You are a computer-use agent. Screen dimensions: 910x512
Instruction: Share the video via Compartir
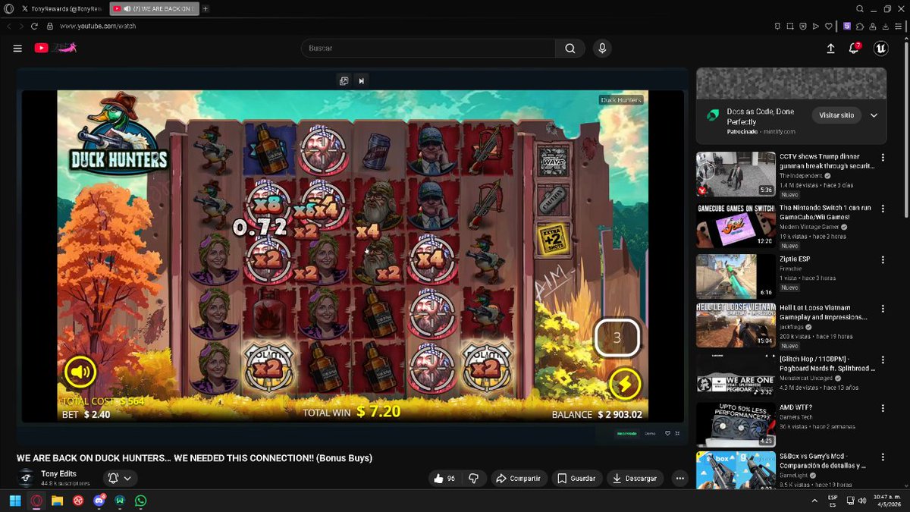[519, 479]
